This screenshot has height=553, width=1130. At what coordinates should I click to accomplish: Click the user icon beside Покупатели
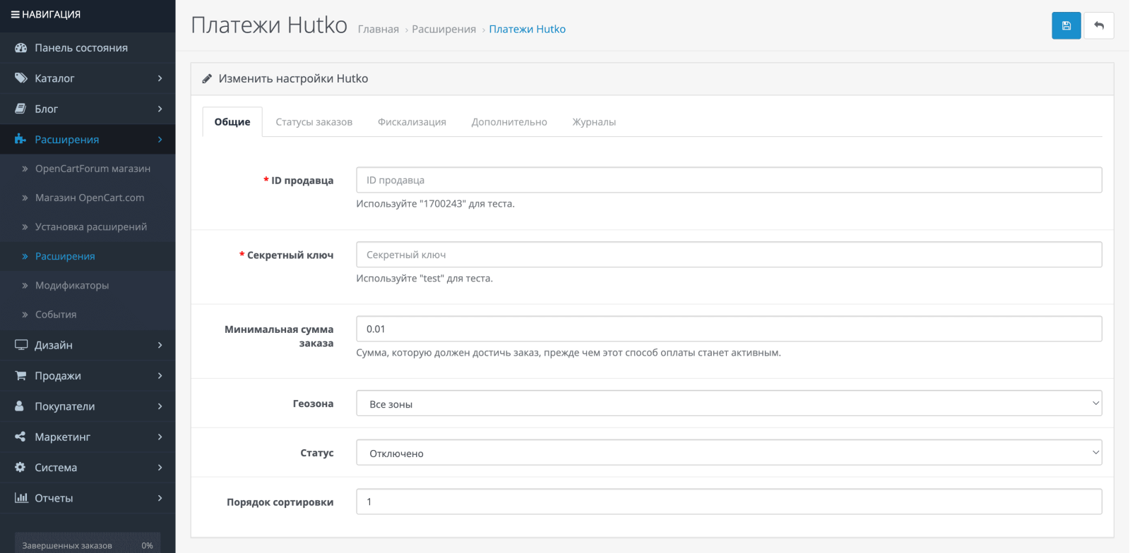pos(20,406)
